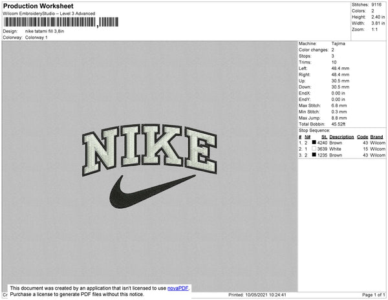
Task: Click the Colors value 2 in header
Action: pyautogui.click(x=372, y=11)
